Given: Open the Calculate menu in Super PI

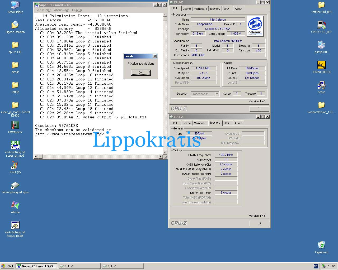Looking at the screenshot, I should (x=43, y=10).
